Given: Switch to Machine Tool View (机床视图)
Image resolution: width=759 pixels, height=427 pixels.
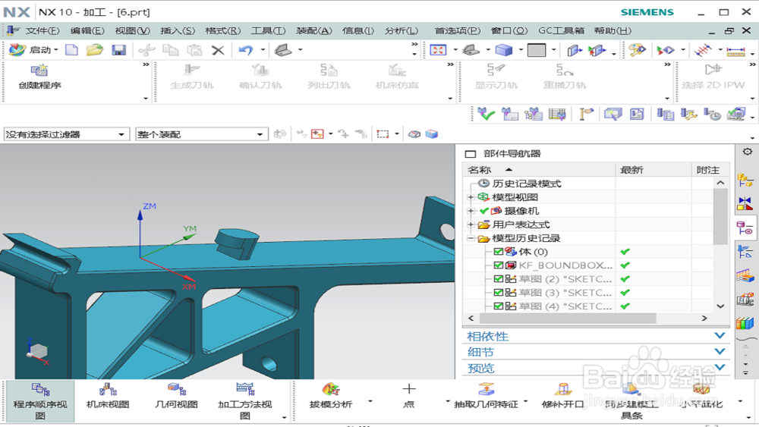Looking at the screenshot, I should pyautogui.click(x=108, y=396).
